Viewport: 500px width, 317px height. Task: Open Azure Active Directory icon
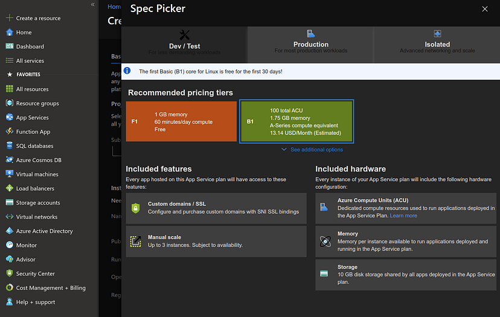pos(10,231)
